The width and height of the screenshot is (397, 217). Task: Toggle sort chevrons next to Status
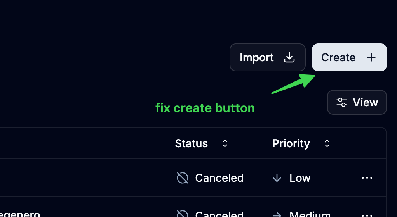coord(225,143)
